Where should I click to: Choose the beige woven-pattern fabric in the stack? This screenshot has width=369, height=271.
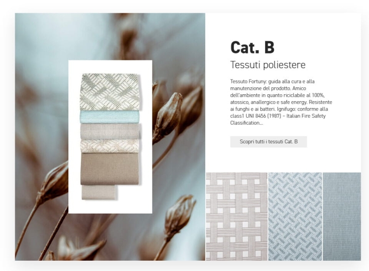pyautogui.click(x=110, y=146)
